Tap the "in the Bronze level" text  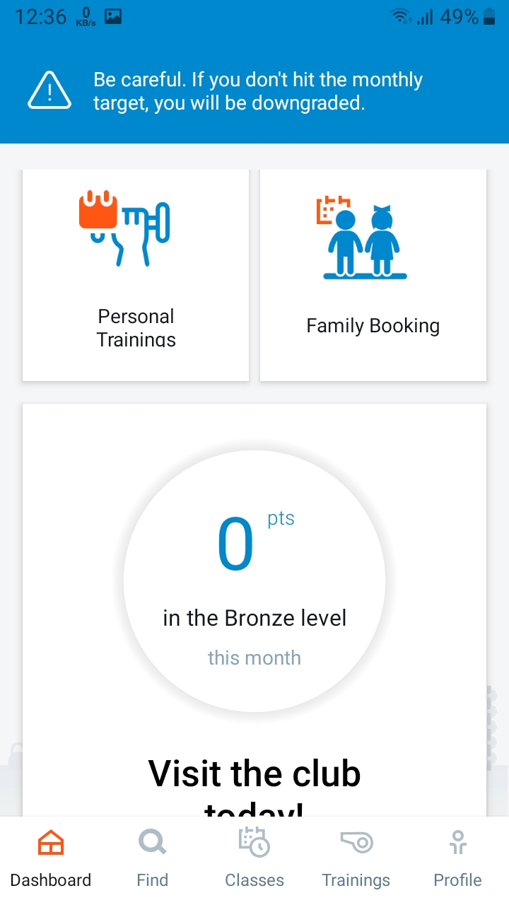point(255,619)
